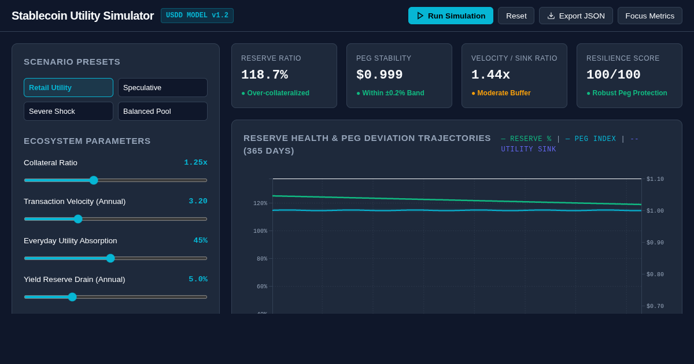
Task: Click the 80% axis label
Action: (262, 259)
